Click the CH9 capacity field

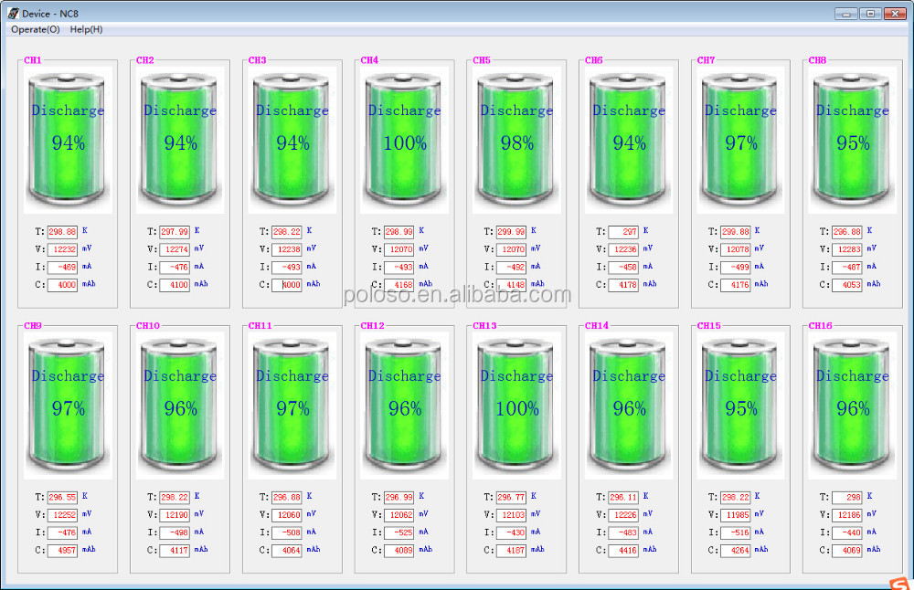click(62, 551)
